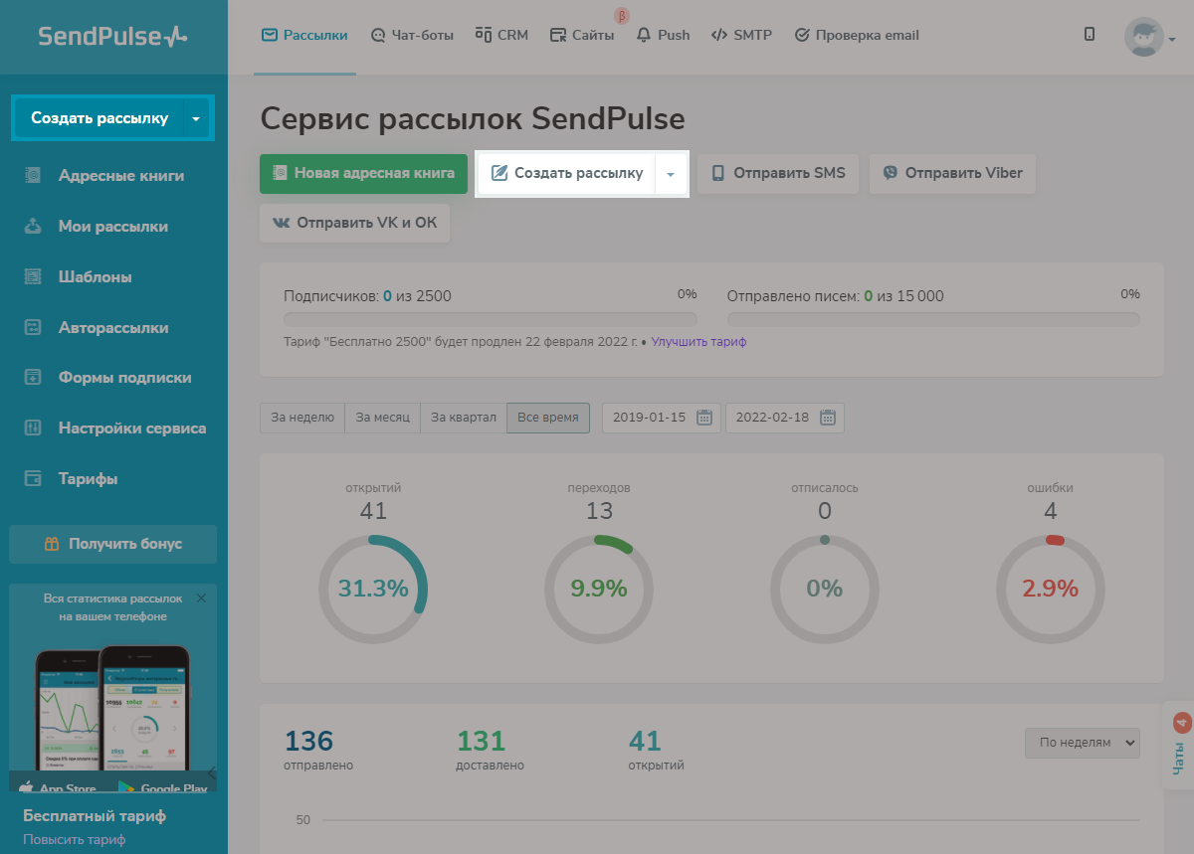
Task: Click Отправить VK и OK button
Action: pos(355,223)
